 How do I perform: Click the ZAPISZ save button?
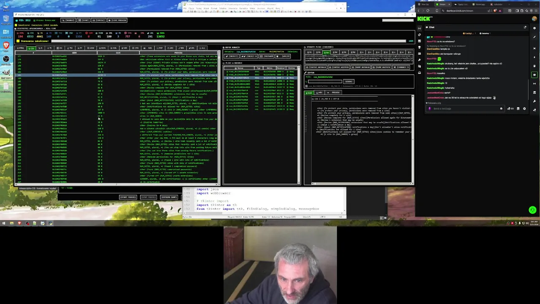98,20
